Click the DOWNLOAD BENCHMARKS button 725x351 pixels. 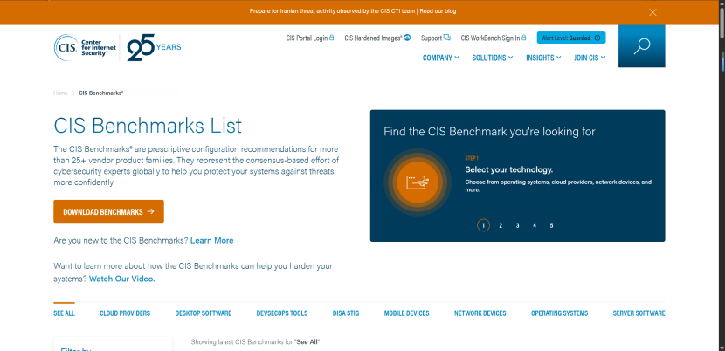(x=108, y=211)
